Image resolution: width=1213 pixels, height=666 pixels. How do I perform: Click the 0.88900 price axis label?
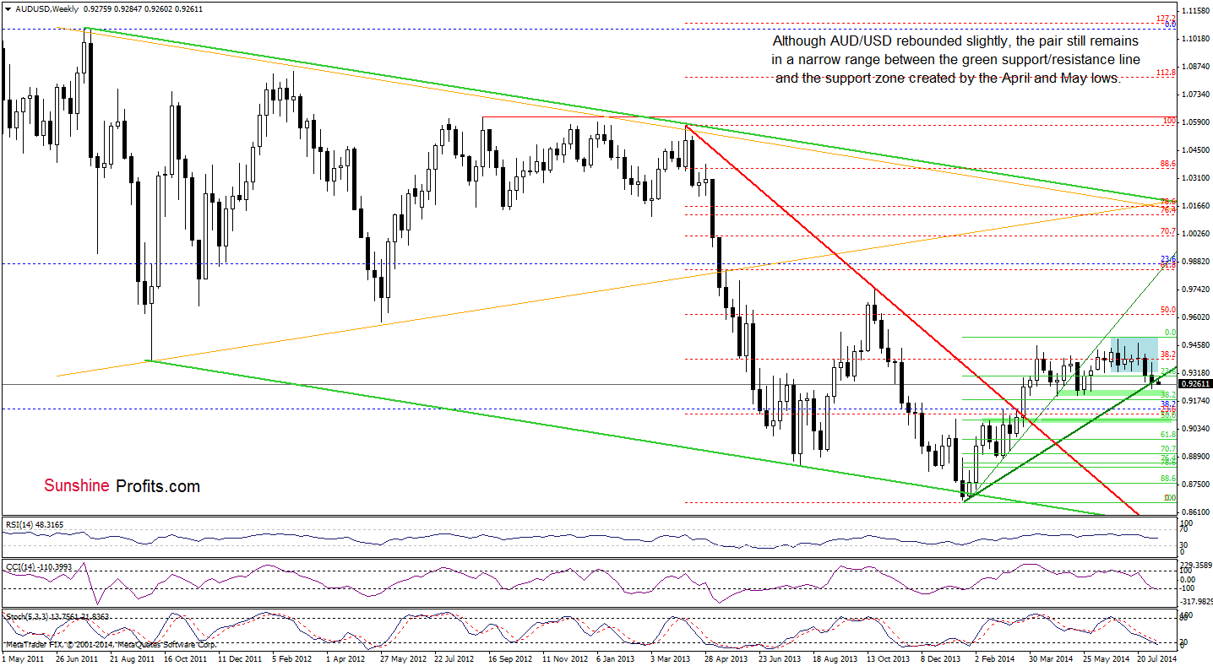pyautogui.click(x=1196, y=457)
